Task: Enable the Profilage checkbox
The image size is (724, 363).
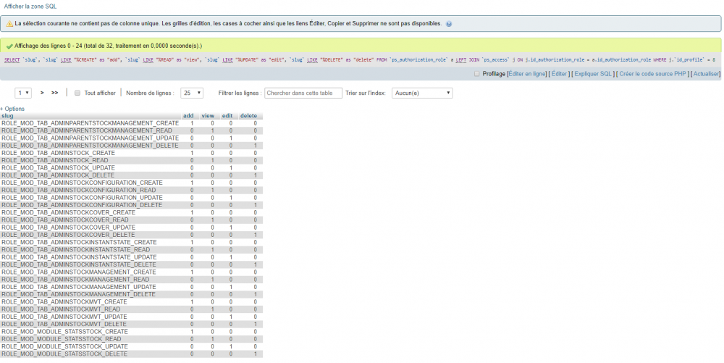Action: (x=477, y=74)
